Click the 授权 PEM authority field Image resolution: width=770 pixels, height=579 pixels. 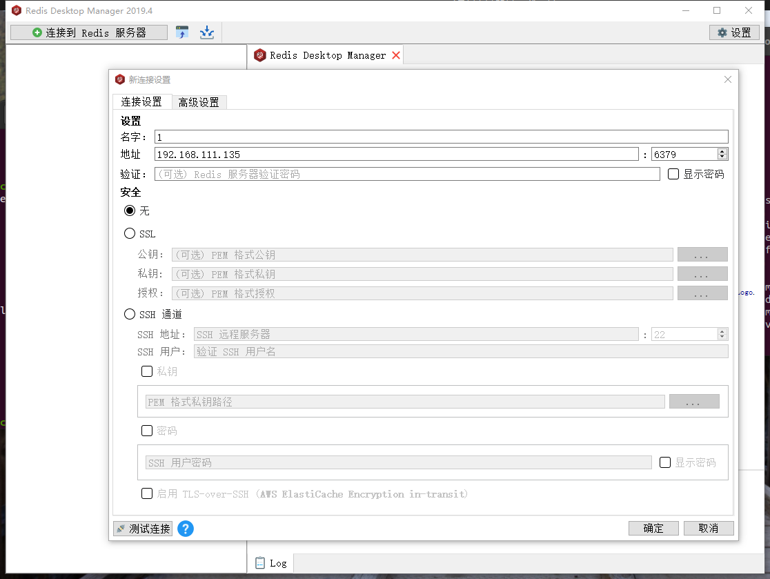click(x=422, y=293)
